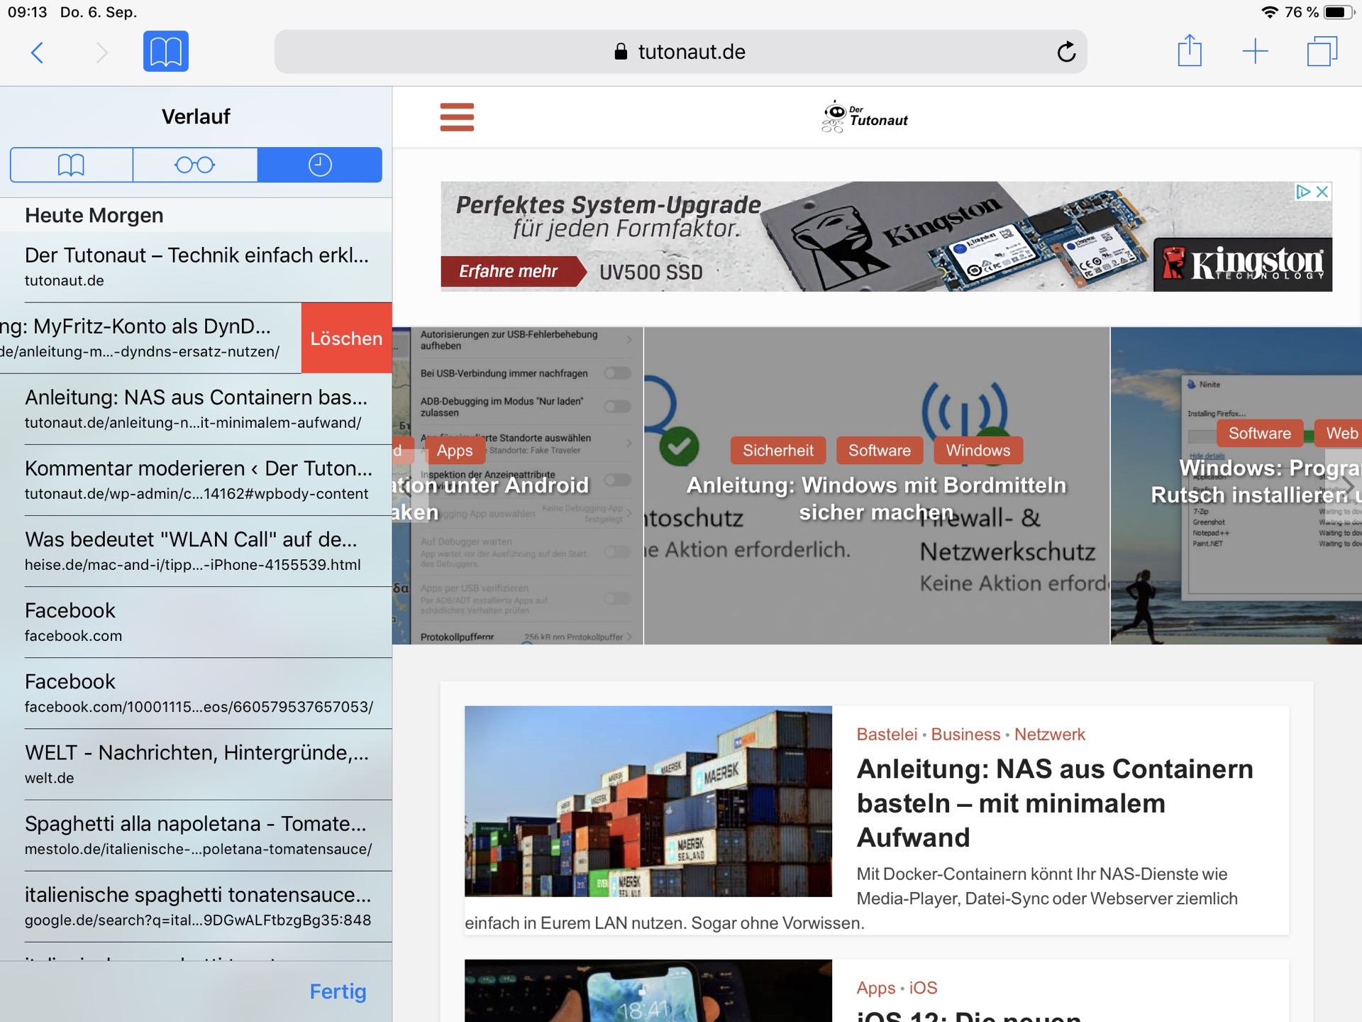The height and width of the screenshot is (1022, 1362).
Task: Click the Der Tutonaut logo
Action: click(x=865, y=117)
